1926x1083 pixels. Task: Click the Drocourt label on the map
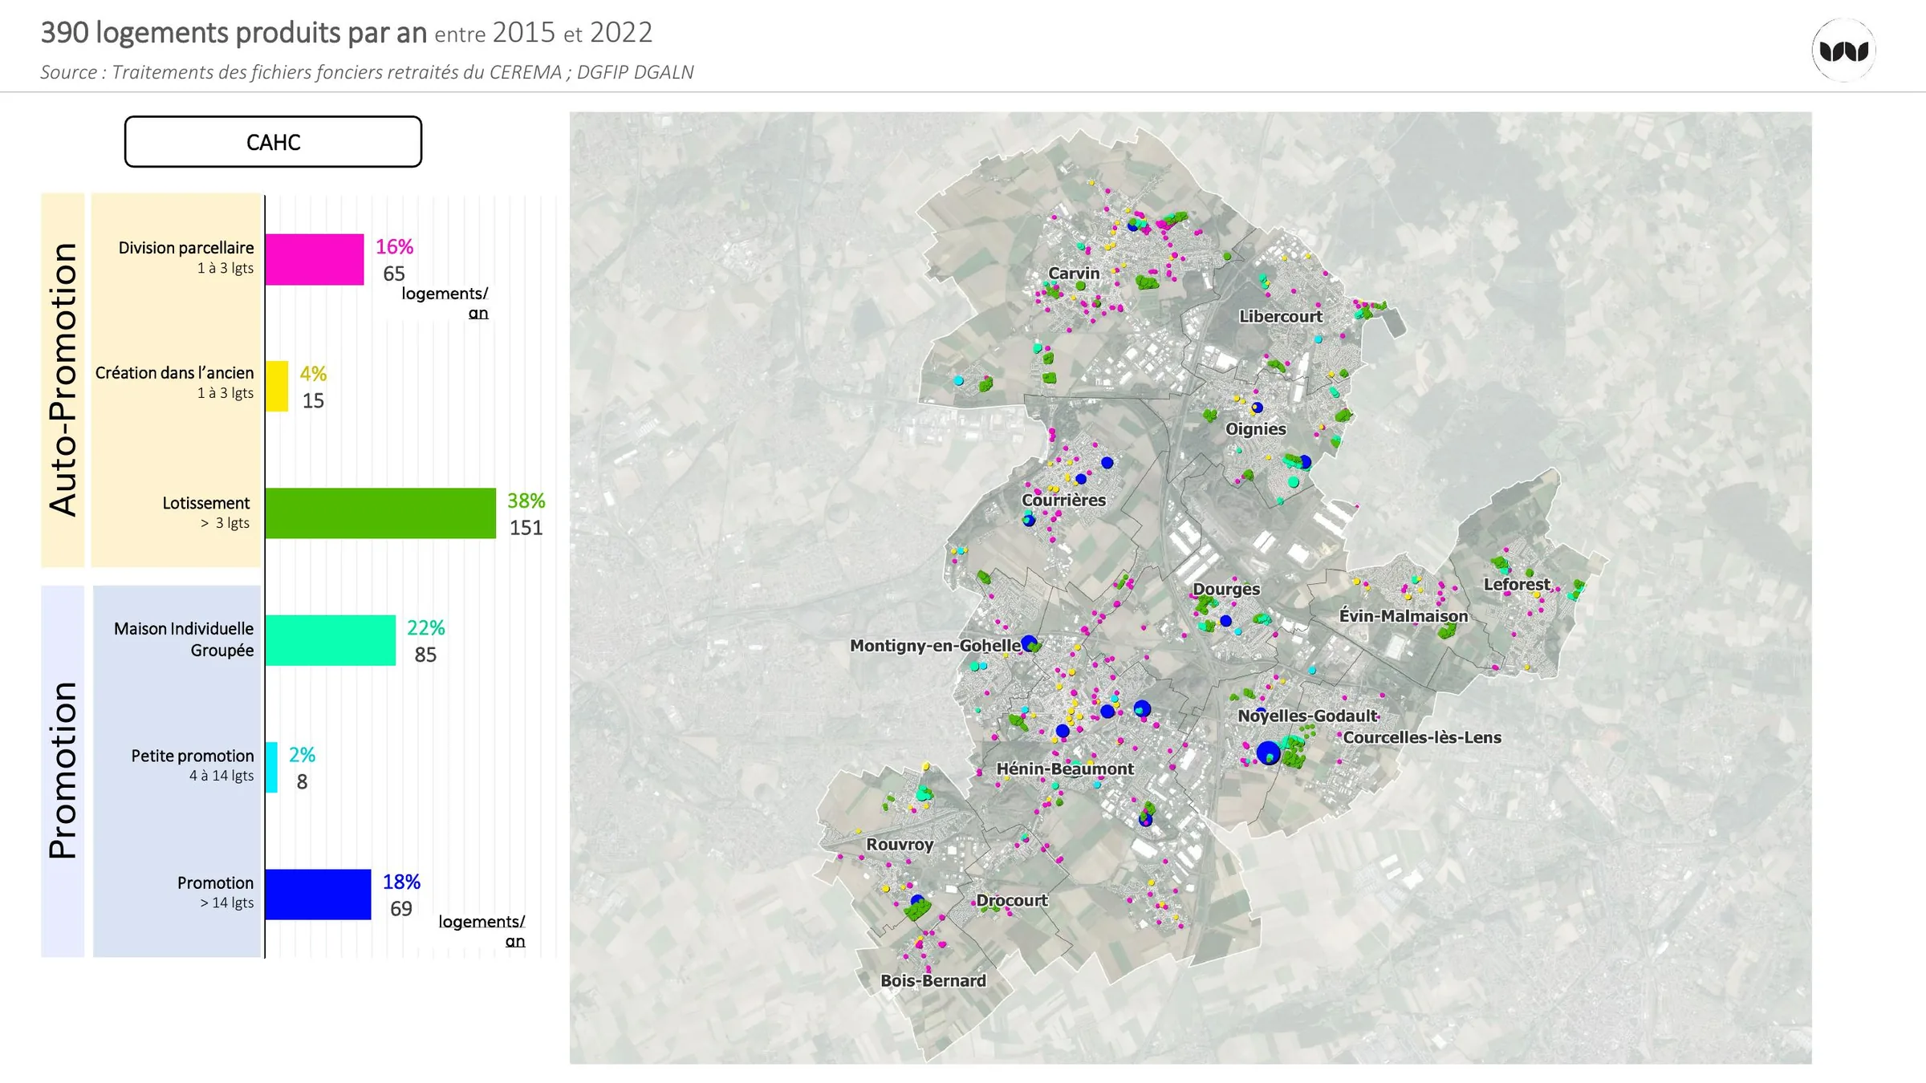[1012, 900]
